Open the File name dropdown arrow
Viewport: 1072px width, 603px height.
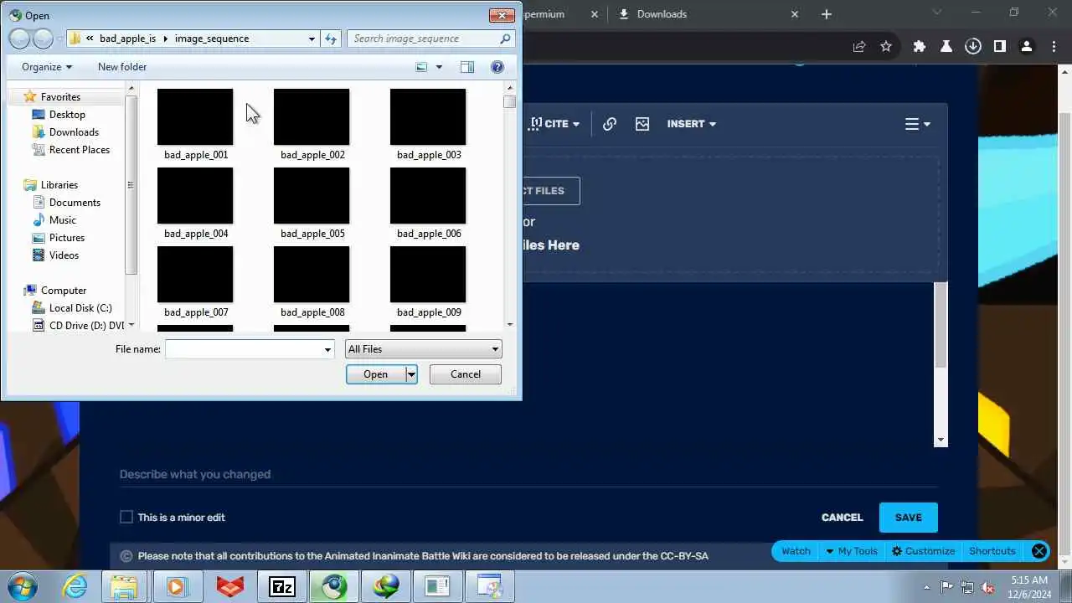point(327,349)
